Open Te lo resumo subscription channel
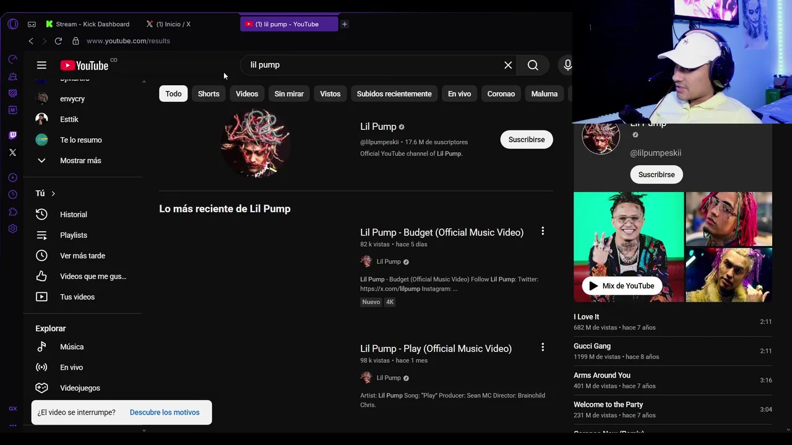The image size is (792, 445). [82, 140]
